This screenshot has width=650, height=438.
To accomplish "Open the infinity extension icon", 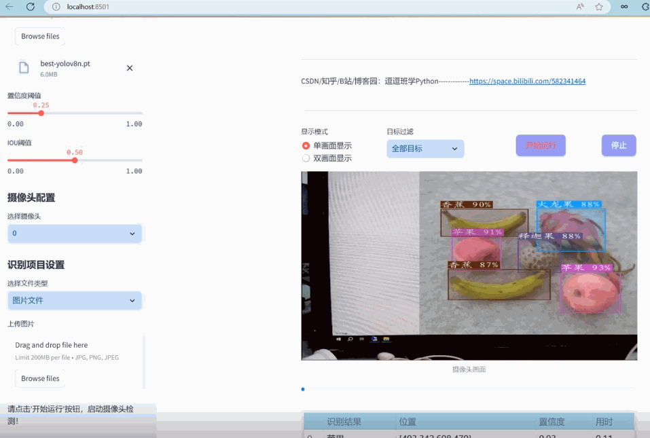I will click(x=624, y=7).
